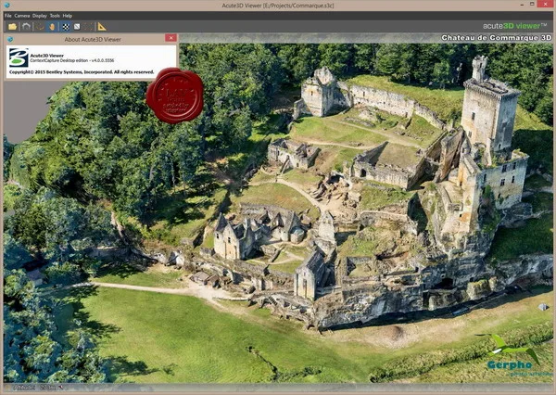Click the tall castle keep tower in viewport
This screenshot has height=395, width=556.
point(490,110)
